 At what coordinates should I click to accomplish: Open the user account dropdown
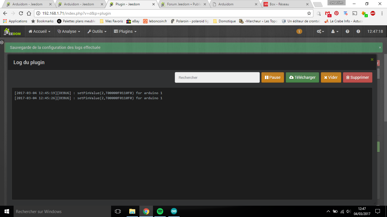click(x=335, y=31)
